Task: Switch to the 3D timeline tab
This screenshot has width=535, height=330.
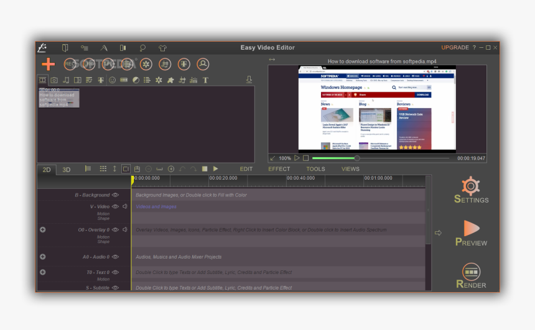Action: (x=67, y=170)
